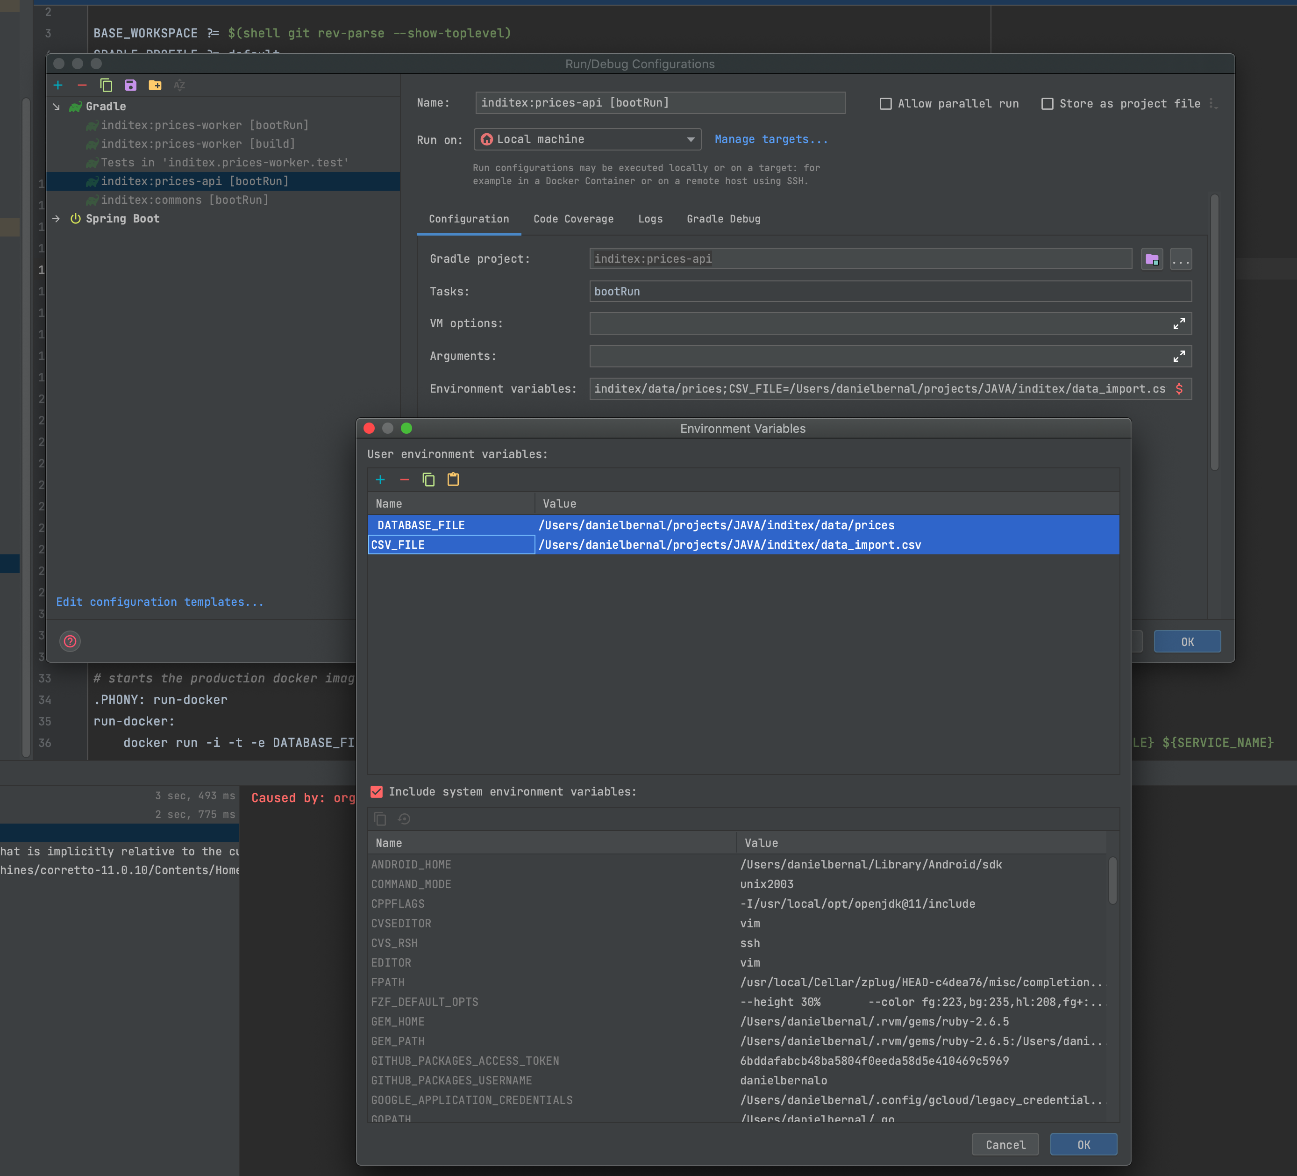The height and width of the screenshot is (1176, 1297).
Task: Collapse the Gradle configurations node
Action: pyautogui.click(x=57, y=107)
